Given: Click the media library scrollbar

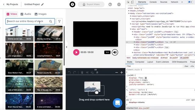Looking at the screenshot, I should pos(64,46).
